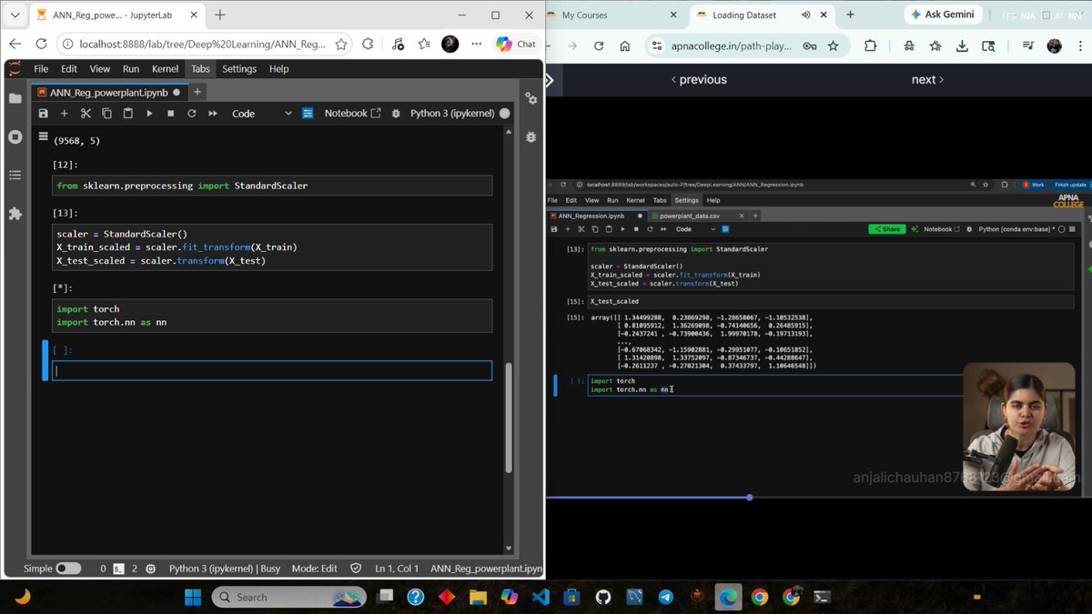Click the render side-by-side icon next to Code
Viewport: 1092px width, 614px height.
point(308,114)
